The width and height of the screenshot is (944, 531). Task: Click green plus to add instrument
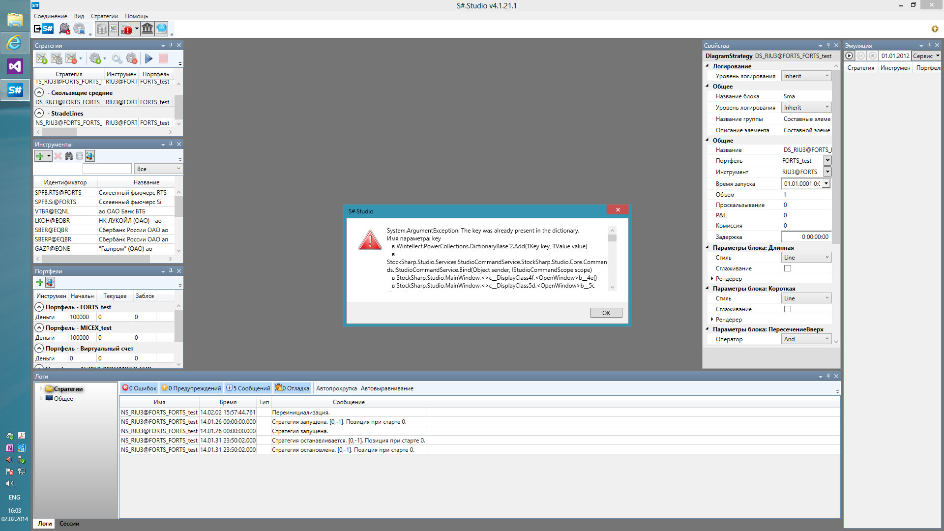coord(40,156)
